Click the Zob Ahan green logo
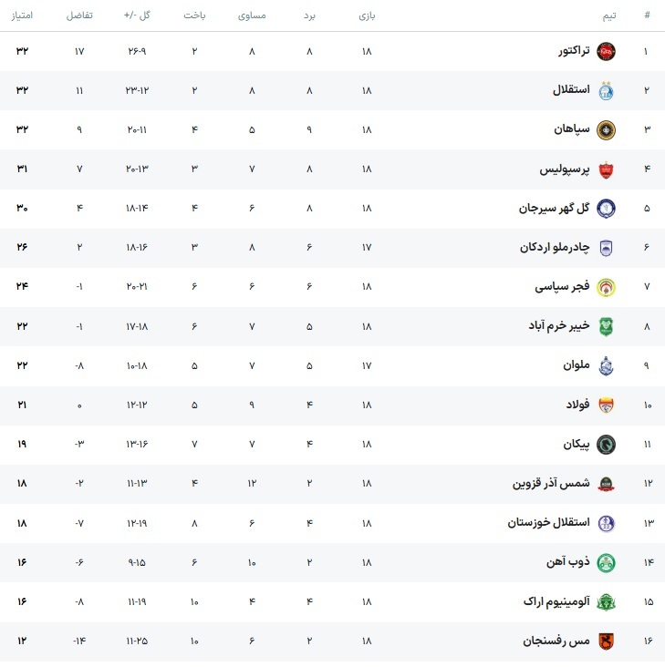The height and width of the screenshot is (667, 665). click(607, 562)
